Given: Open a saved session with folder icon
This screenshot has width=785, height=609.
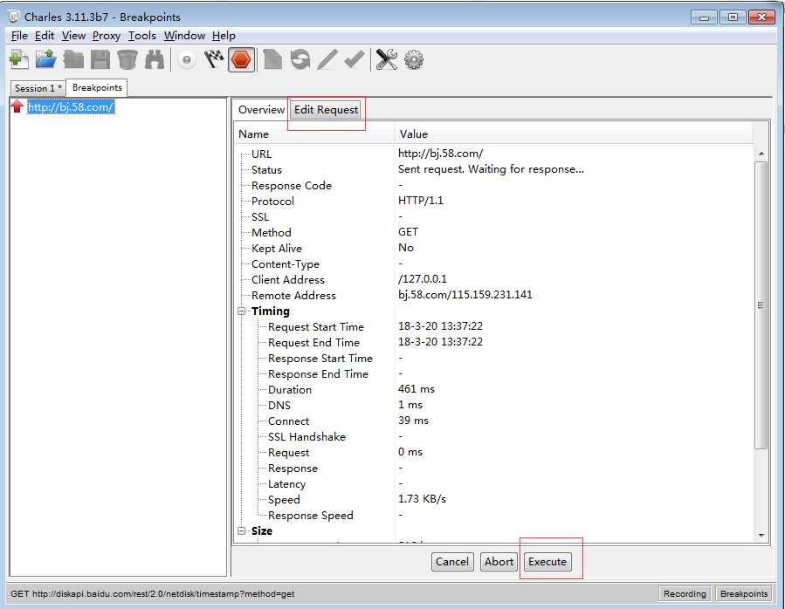Looking at the screenshot, I should tap(46, 59).
